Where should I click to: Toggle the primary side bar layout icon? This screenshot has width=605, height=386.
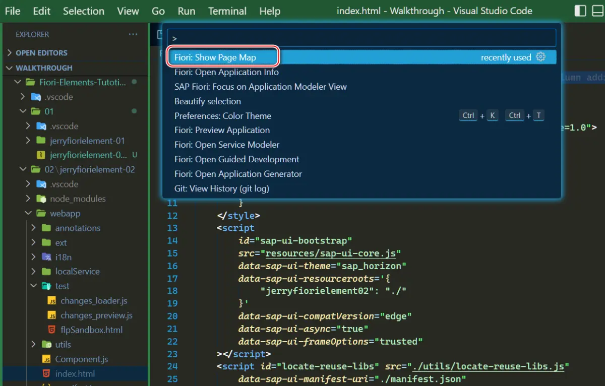pyautogui.click(x=580, y=11)
